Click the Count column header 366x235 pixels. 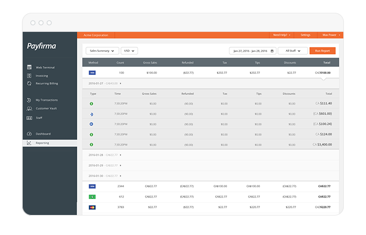point(120,63)
